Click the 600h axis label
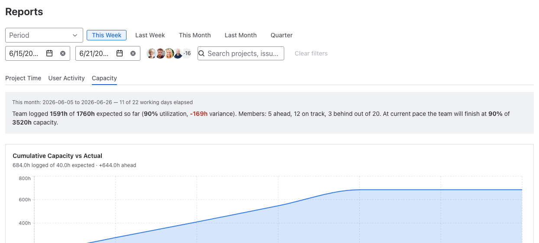Image resolution: width=539 pixels, height=243 pixels. 25,200
